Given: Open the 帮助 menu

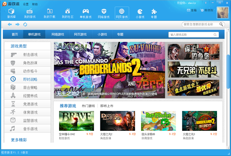Looking at the screenshot, I should point(35,4).
